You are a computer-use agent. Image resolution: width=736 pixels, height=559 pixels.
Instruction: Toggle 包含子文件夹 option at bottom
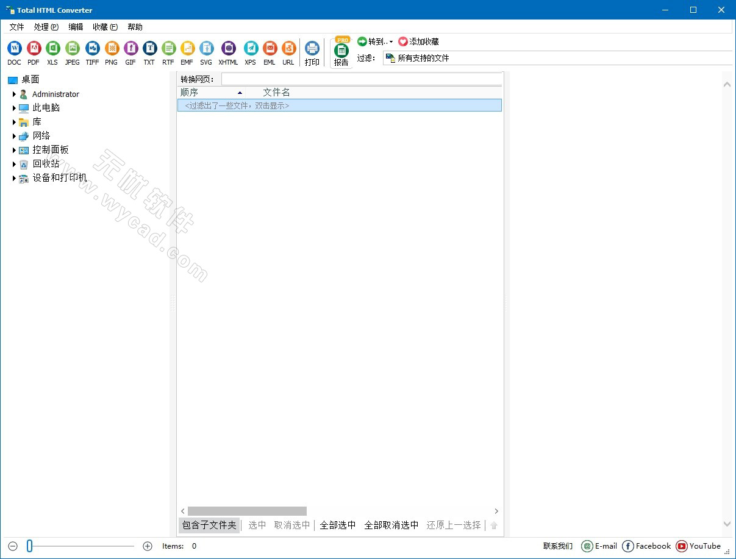coord(209,525)
